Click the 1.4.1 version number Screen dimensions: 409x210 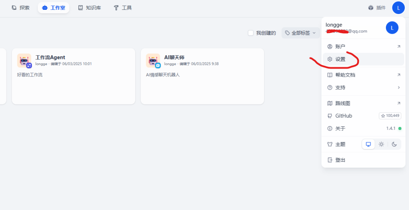point(391,128)
